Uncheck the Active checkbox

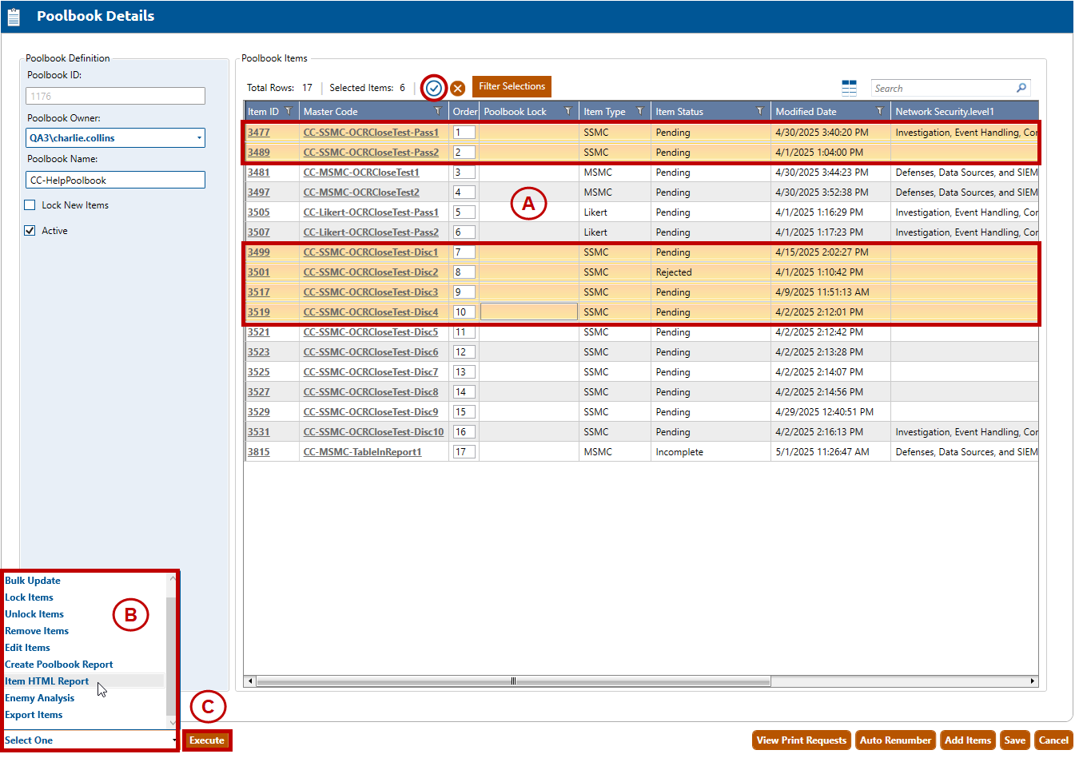30,231
